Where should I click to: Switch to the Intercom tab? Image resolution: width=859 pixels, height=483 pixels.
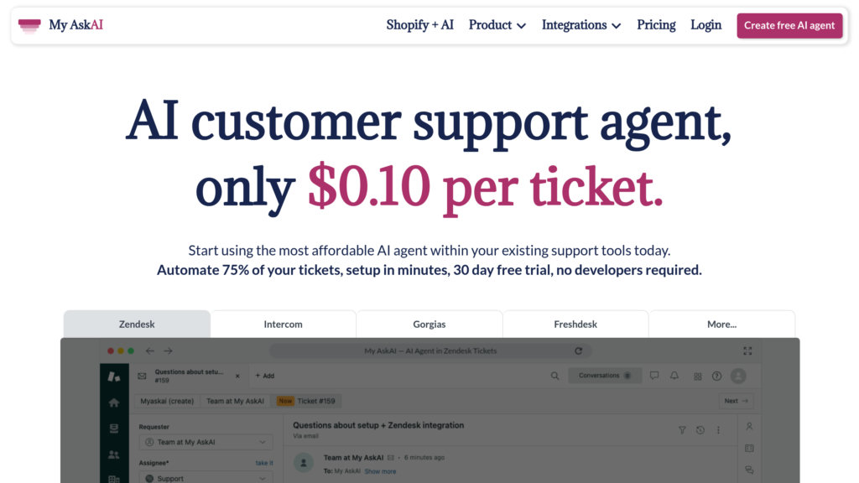[x=283, y=325]
